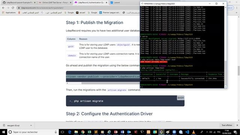The image size is (240, 135).
Task: Click the BASH label on the code block
Action: pos(181,98)
